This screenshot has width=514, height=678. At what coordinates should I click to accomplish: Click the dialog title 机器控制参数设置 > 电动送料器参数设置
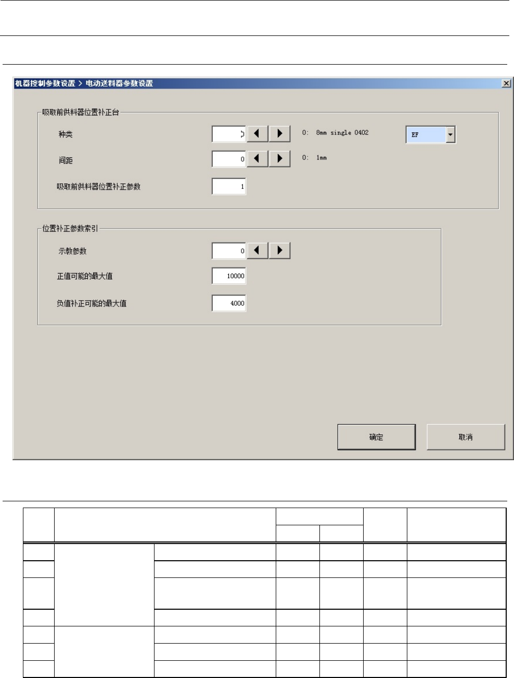pyautogui.click(x=84, y=83)
